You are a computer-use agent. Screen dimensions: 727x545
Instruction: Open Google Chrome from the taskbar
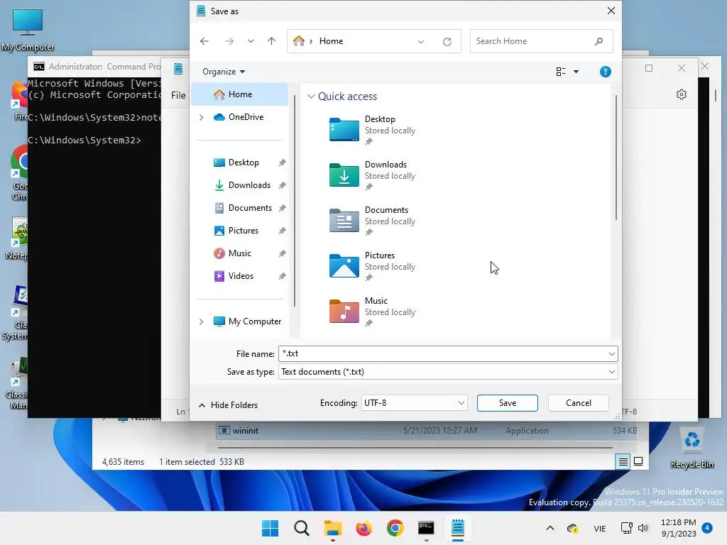395,528
